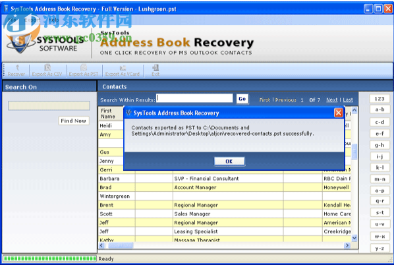Filter contacts by 123 index
The width and height of the screenshot is (394, 265).
coord(380,99)
